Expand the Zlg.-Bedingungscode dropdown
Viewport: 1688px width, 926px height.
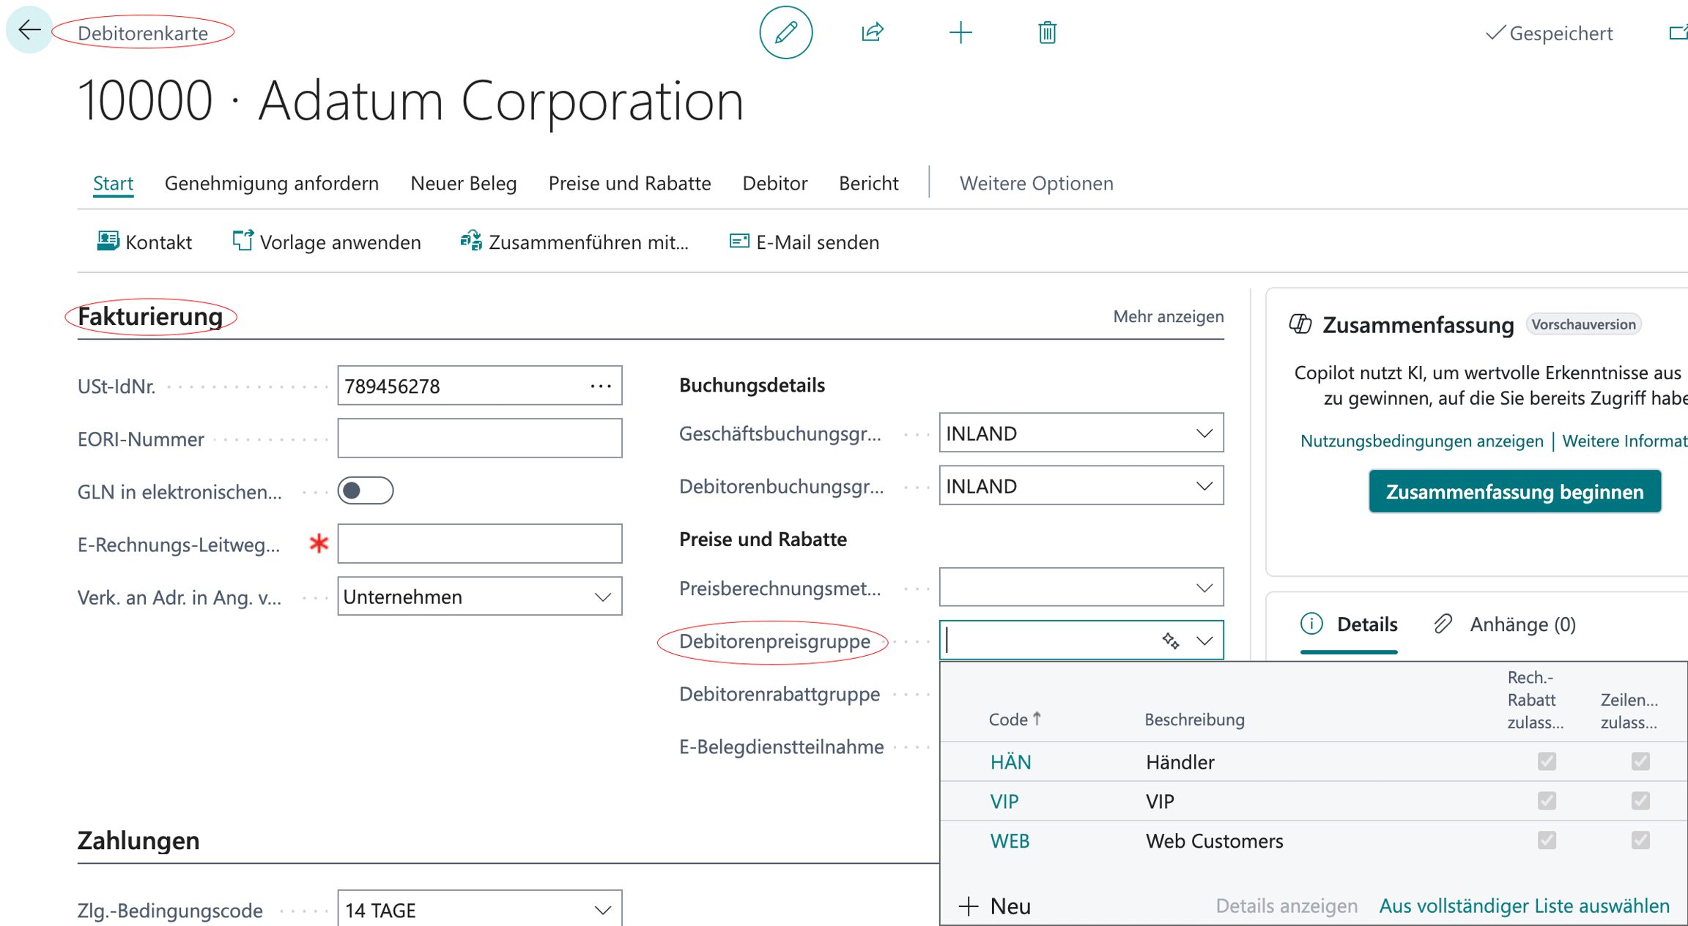point(603,911)
